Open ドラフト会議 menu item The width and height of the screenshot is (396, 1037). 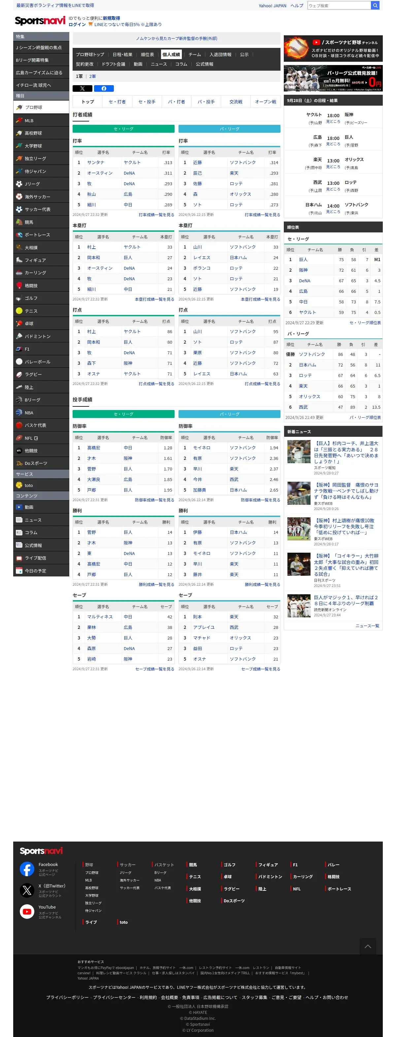114,64
